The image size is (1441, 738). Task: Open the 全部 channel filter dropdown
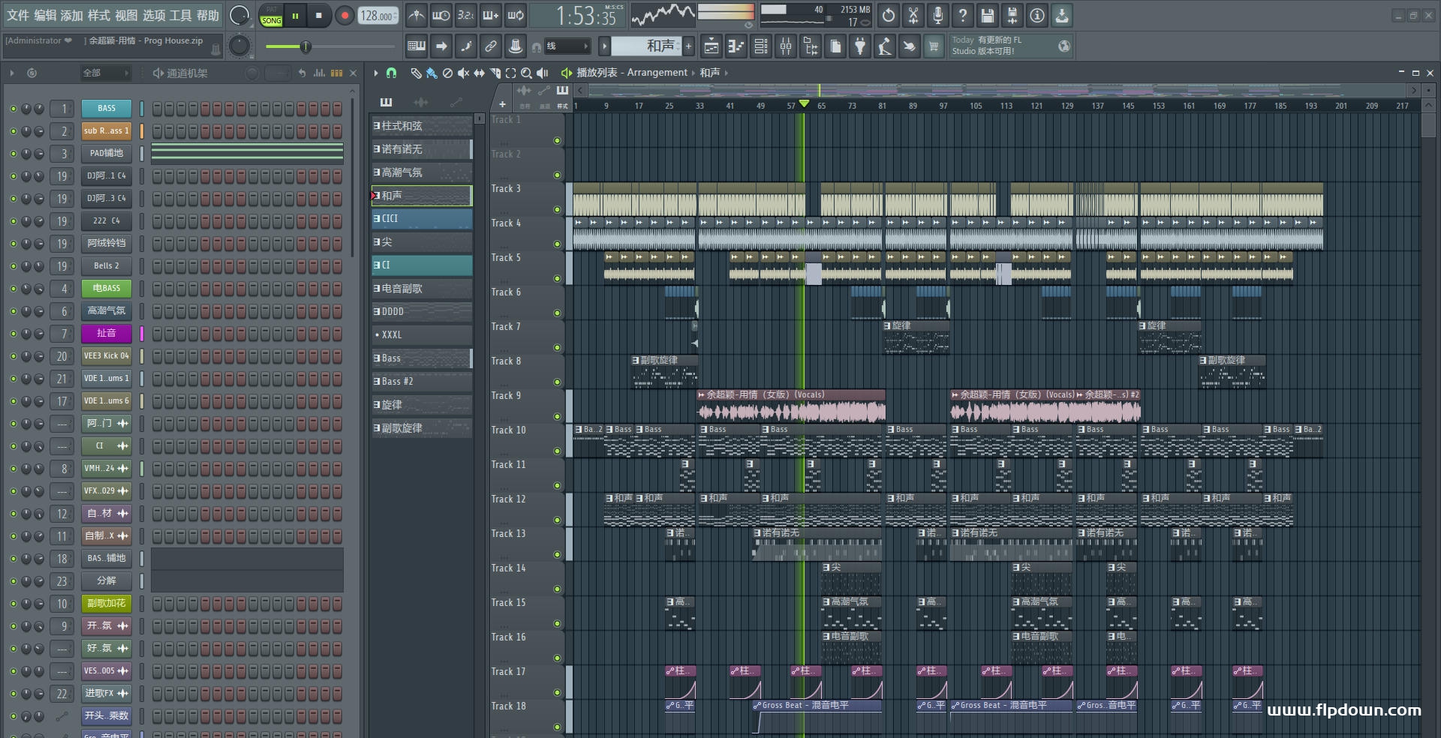click(105, 73)
